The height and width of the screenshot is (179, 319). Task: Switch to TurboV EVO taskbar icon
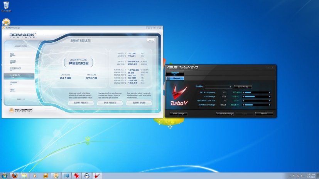point(97,176)
